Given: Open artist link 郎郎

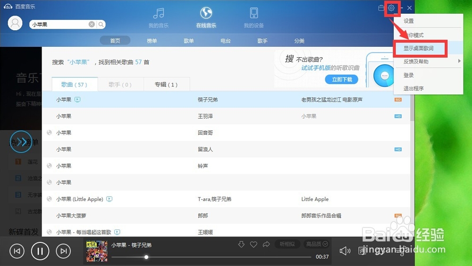Looking at the screenshot, I should (x=203, y=216).
